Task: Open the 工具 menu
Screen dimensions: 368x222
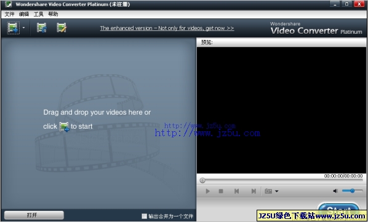Action: (38, 14)
